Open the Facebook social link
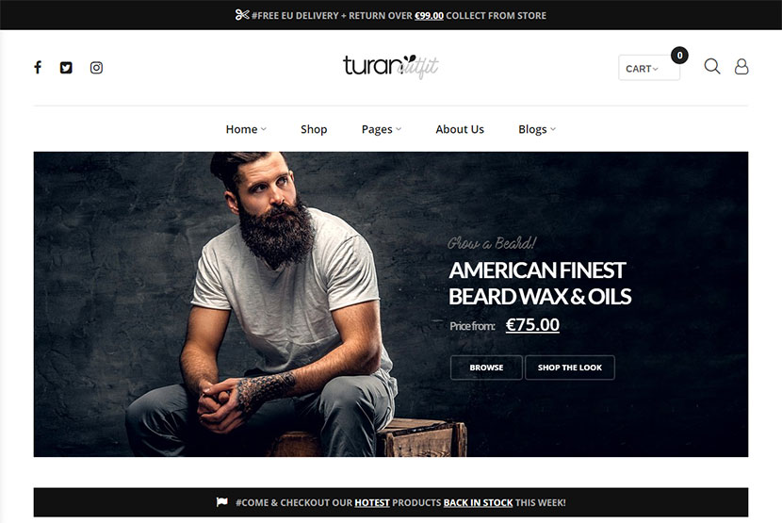This screenshot has width=782, height=523. pos(38,67)
